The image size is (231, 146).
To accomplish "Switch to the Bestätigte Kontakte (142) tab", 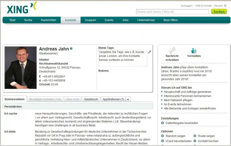I will pyautogui.click(x=45, y=99).
